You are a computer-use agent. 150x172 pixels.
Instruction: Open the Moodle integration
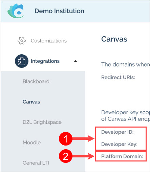pos(31,142)
